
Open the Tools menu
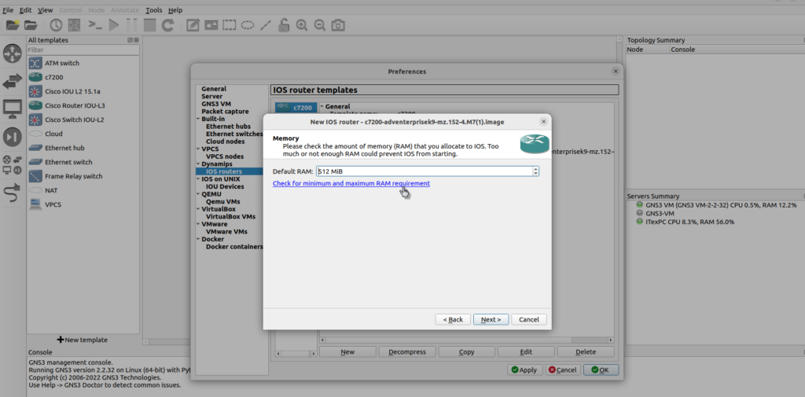[153, 10]
